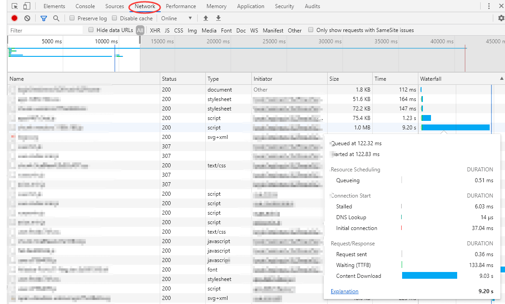505x304 pixels.
Task: Open the Sources tab
Action: [114, 6]
